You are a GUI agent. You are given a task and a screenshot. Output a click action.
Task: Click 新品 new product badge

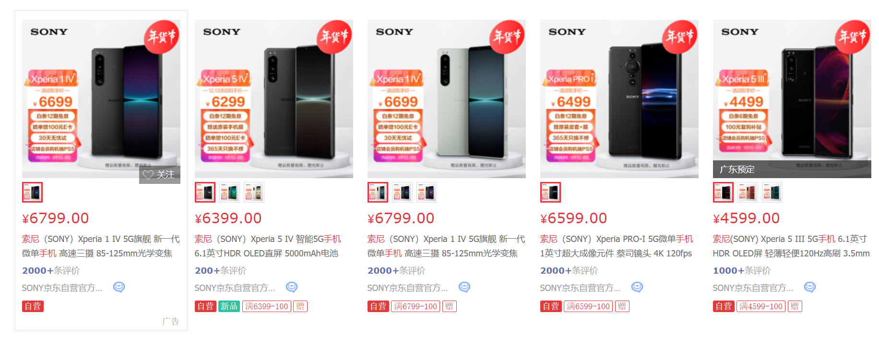[229, 306]
